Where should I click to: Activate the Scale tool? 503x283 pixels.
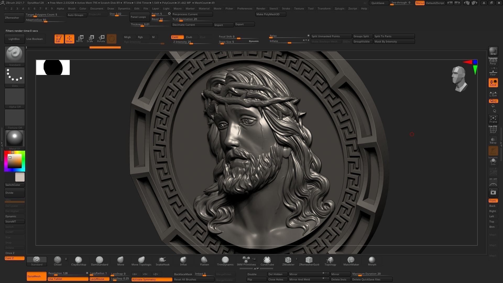pos(90,39)
